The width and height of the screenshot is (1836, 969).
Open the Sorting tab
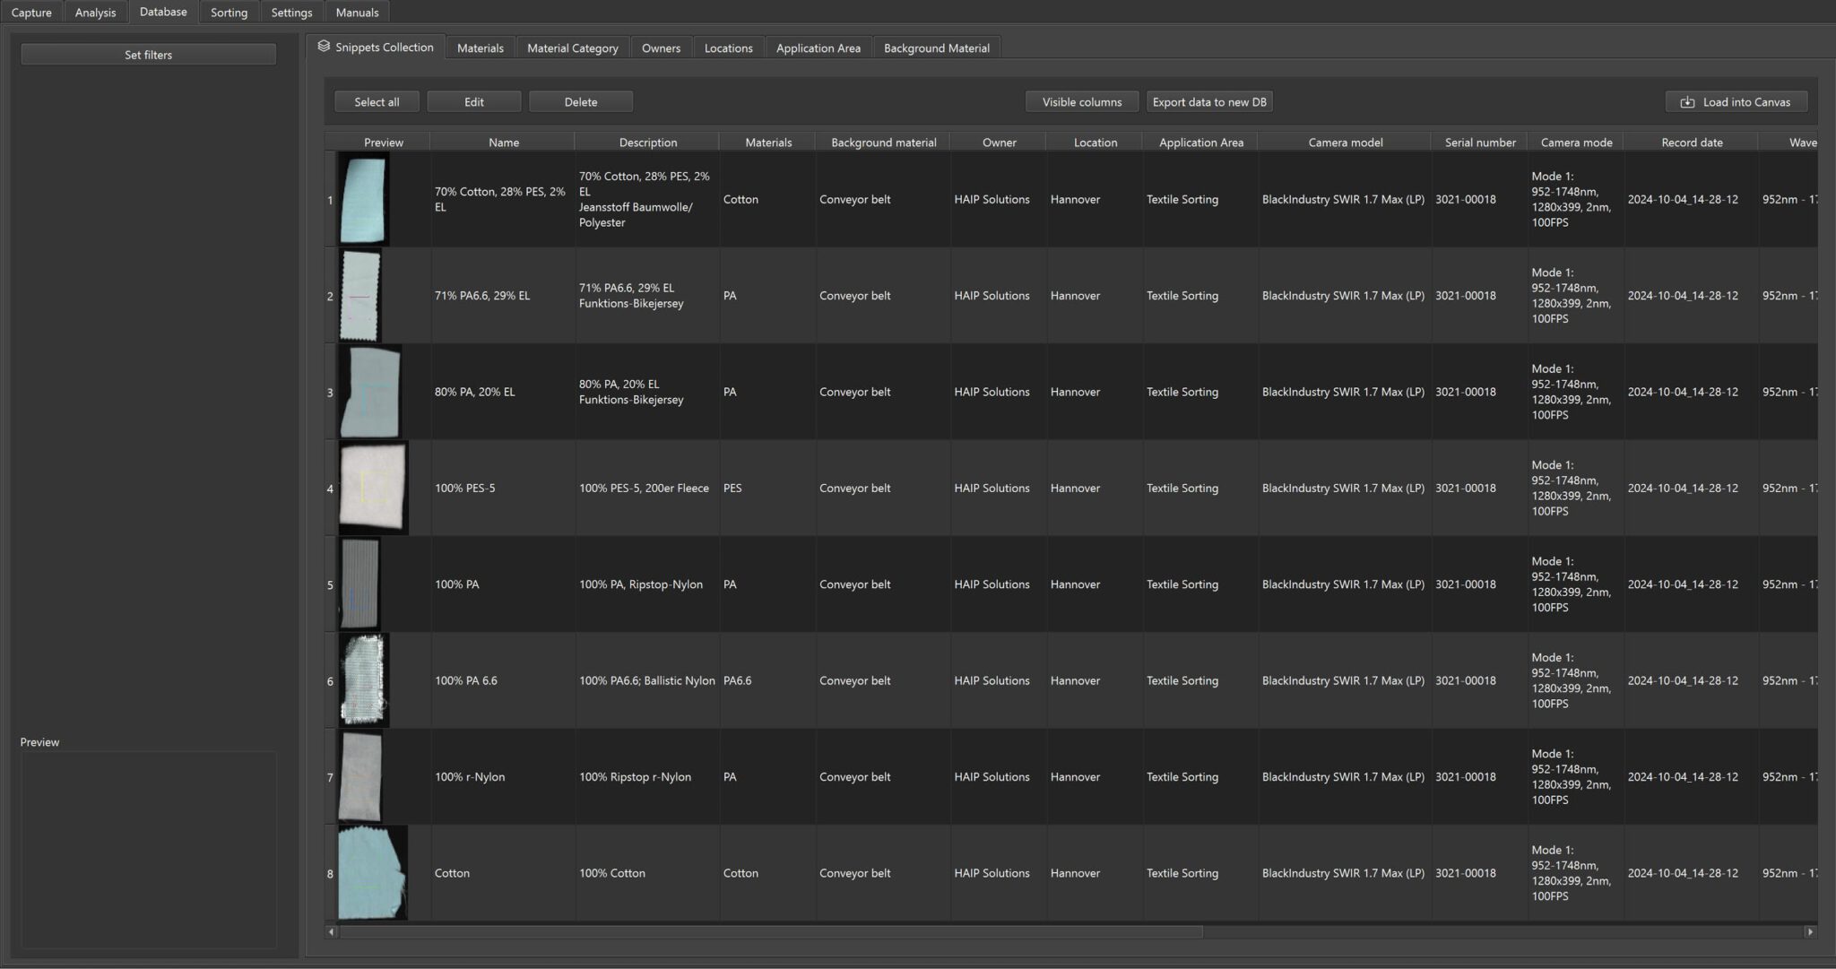[229, 13]
